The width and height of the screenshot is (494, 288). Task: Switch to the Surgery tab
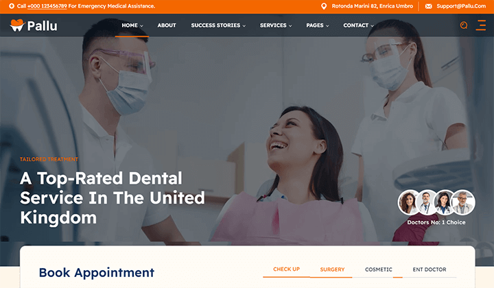coord(332,269)
